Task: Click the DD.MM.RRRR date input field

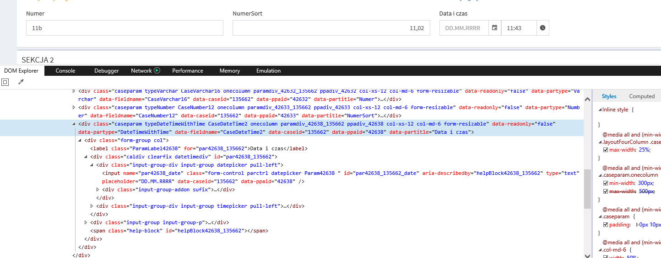Action: [x=464, y=28]
